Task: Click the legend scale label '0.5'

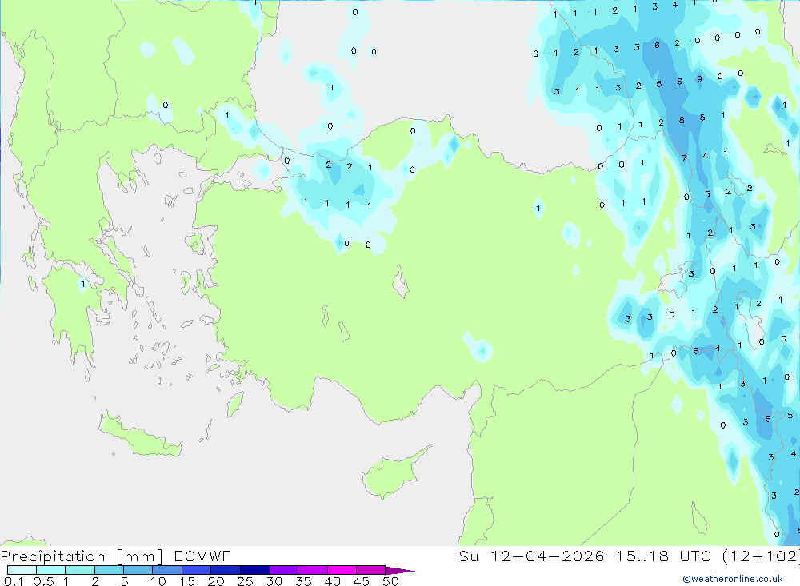Action: coord(43,581)
